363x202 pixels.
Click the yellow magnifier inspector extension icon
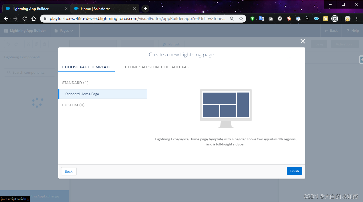pos(326,19)
